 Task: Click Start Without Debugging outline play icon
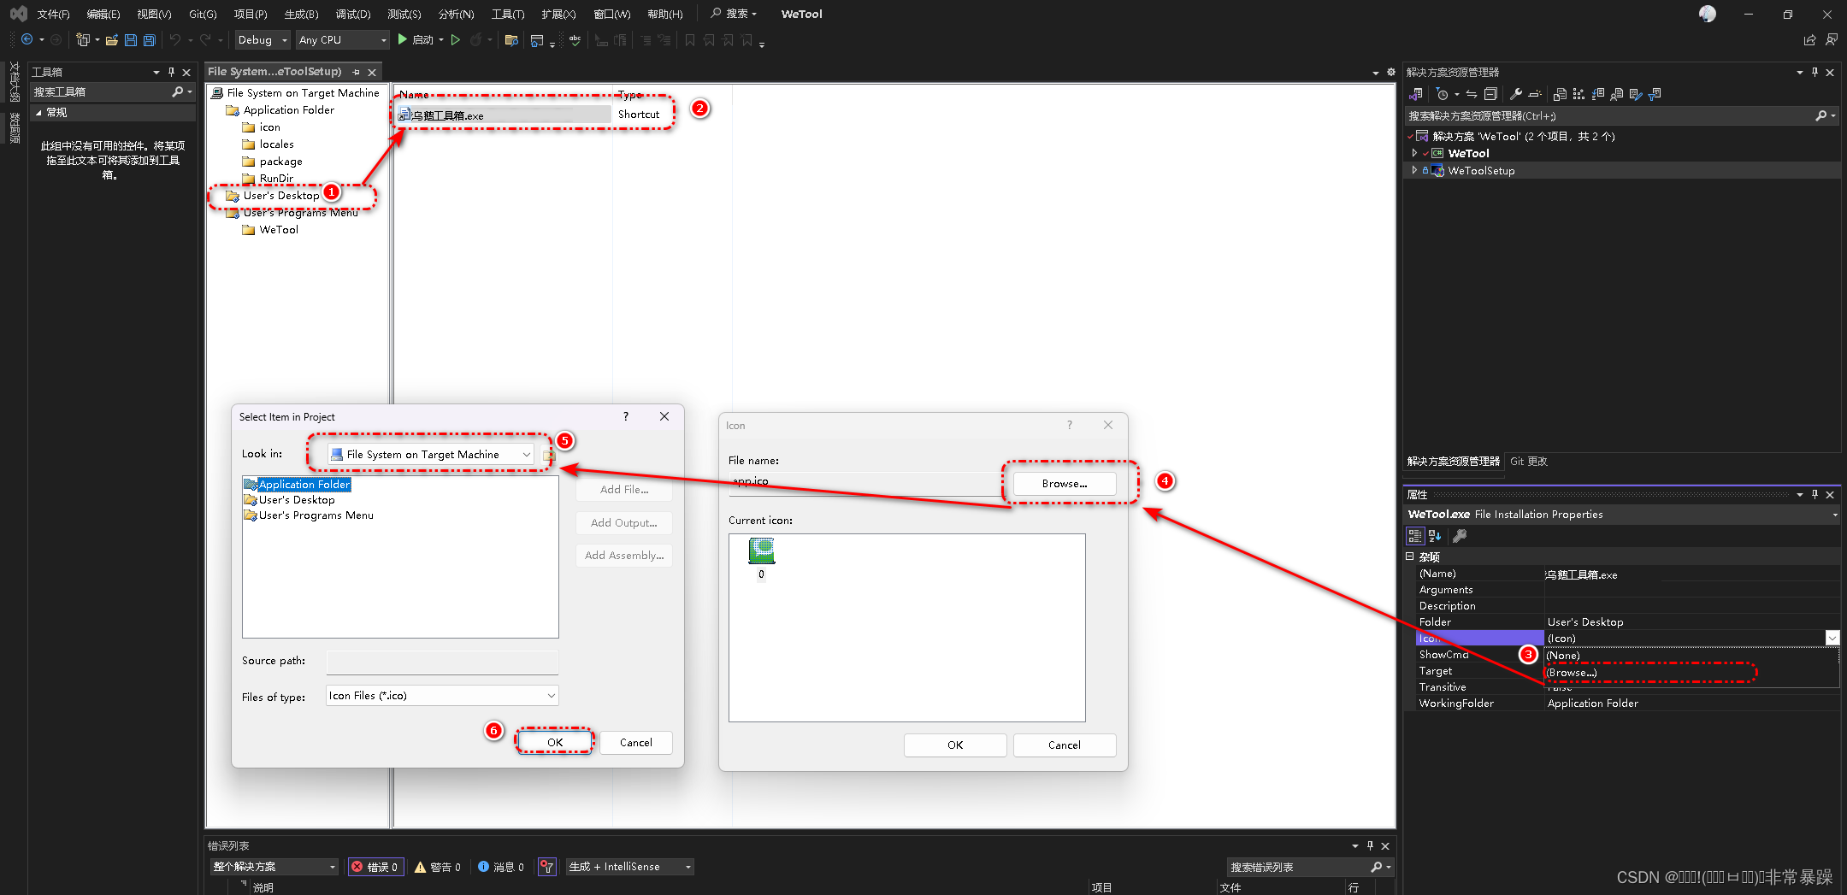456,40
